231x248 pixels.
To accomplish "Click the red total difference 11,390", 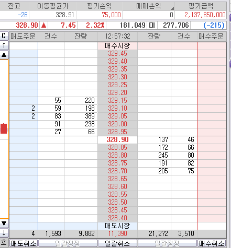I will click(117, 234).
